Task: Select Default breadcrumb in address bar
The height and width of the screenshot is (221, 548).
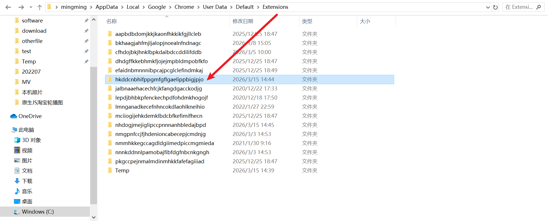Action: pos(245,7)
